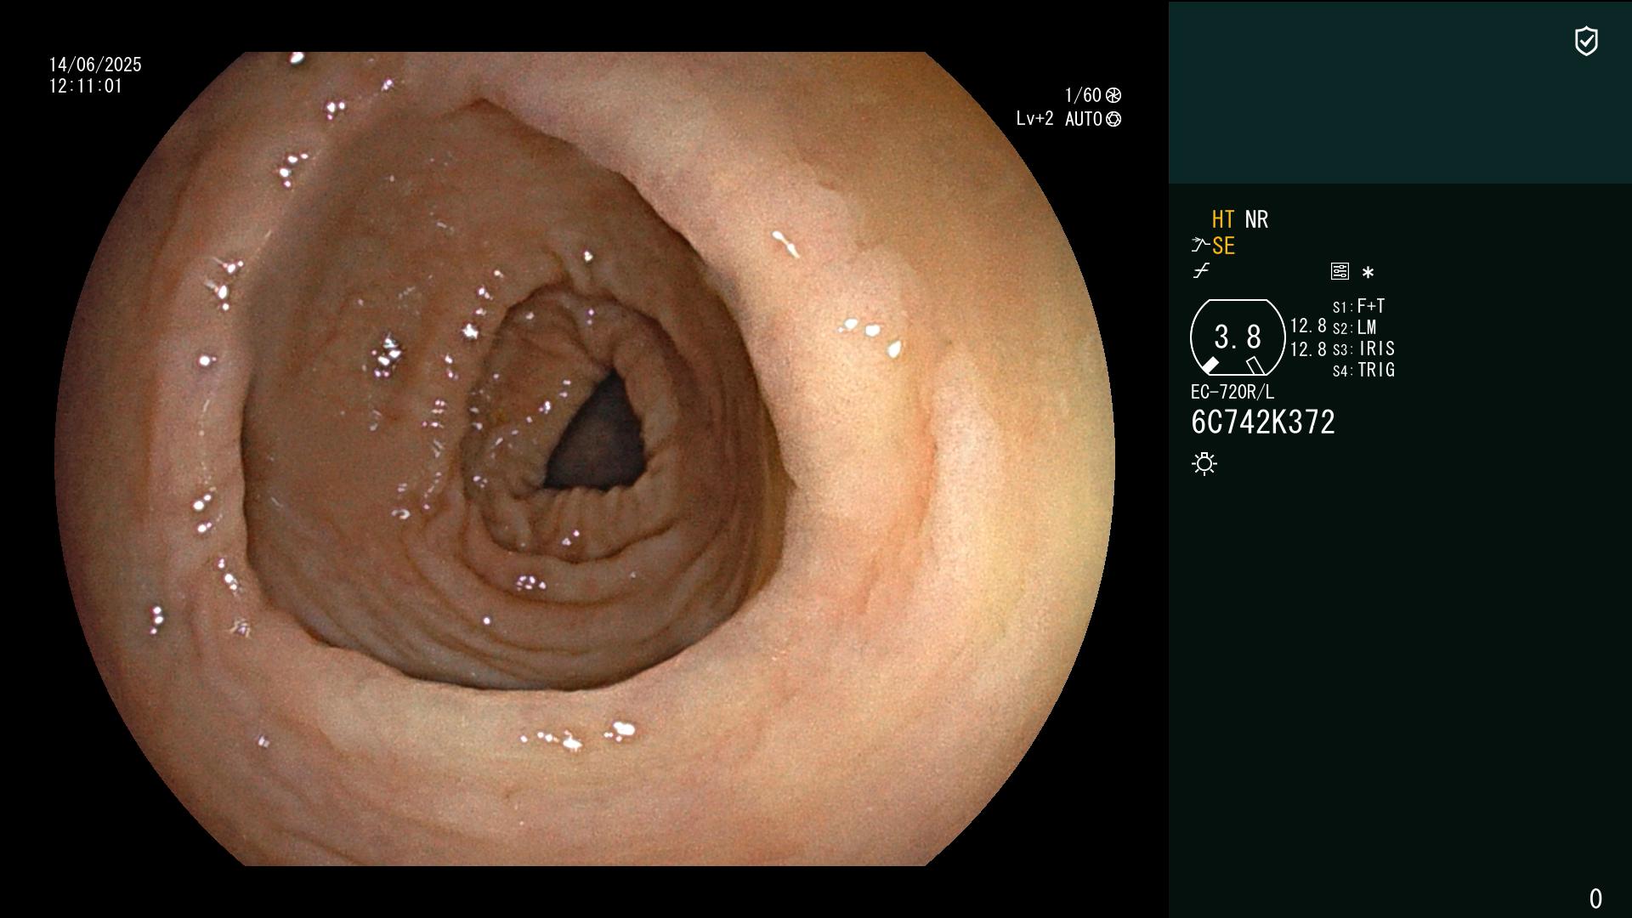Click the upper 12.8 diameter value
Screen dimensions: 1632x918
[1308, 326]
